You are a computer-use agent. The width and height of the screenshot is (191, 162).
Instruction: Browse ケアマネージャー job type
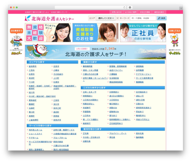coord(144,74)
